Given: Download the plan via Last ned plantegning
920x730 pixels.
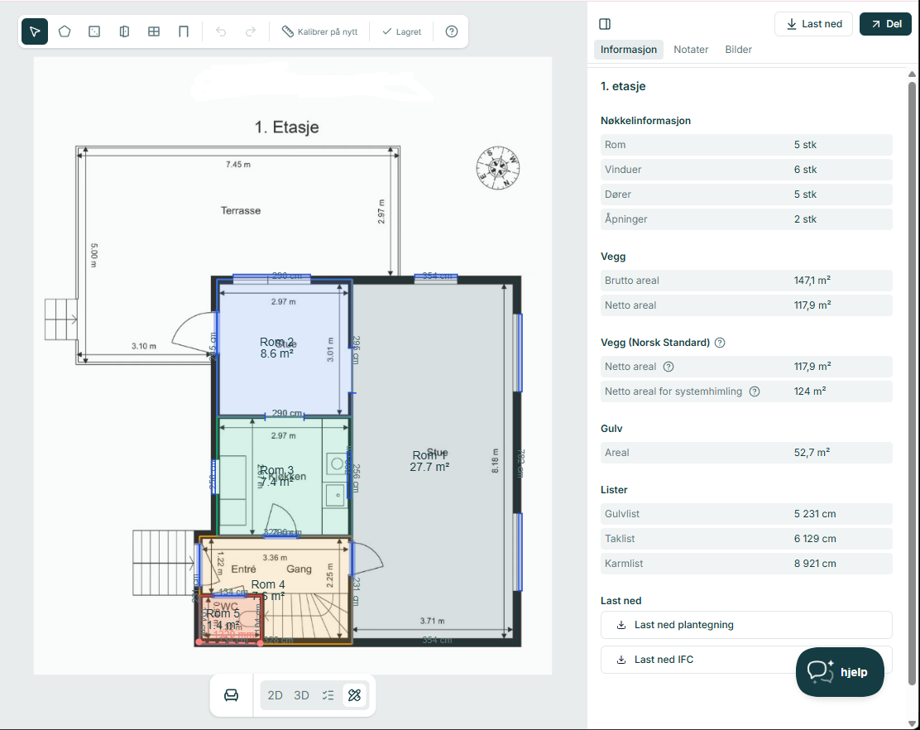Looking at the screenshot, I should (x=745, y=625).
